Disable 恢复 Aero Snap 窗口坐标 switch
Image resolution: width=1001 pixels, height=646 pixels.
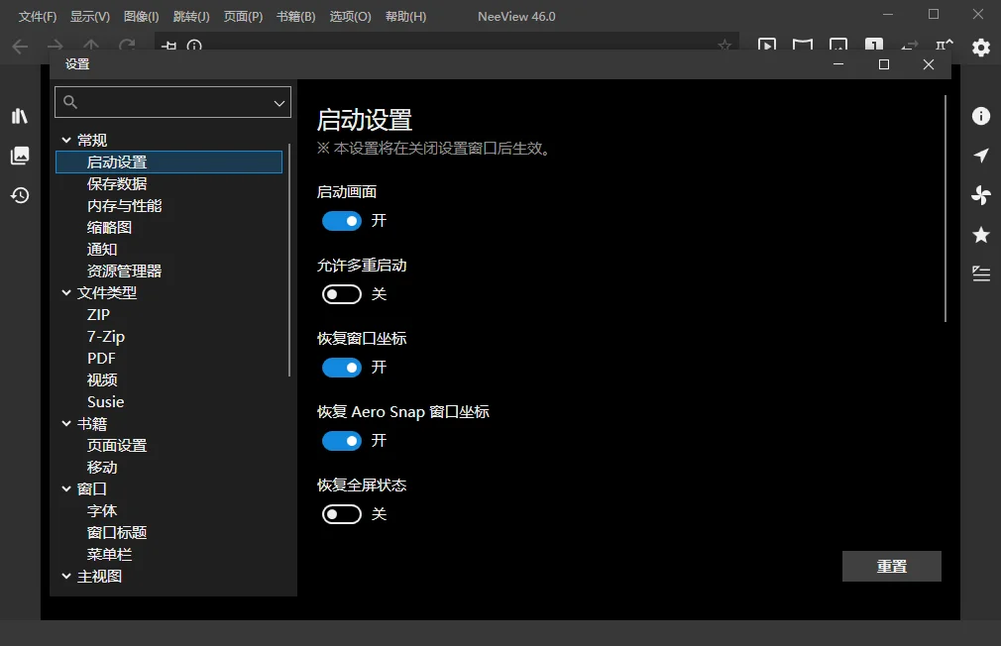pos(342,441)
